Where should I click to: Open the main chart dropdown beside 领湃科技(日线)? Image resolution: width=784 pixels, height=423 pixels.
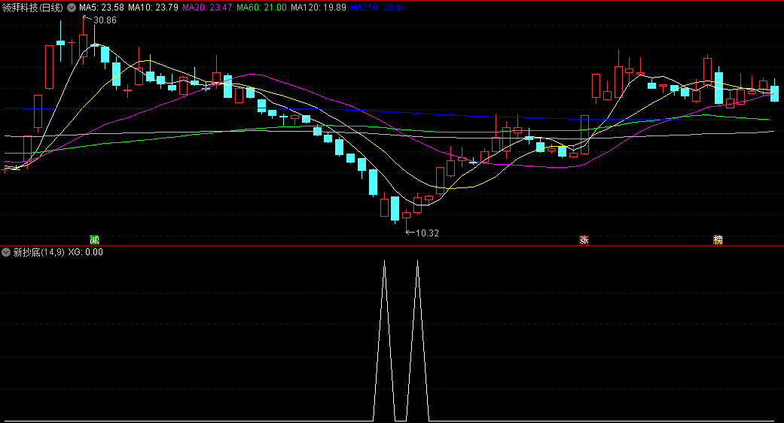pos(72,8)
